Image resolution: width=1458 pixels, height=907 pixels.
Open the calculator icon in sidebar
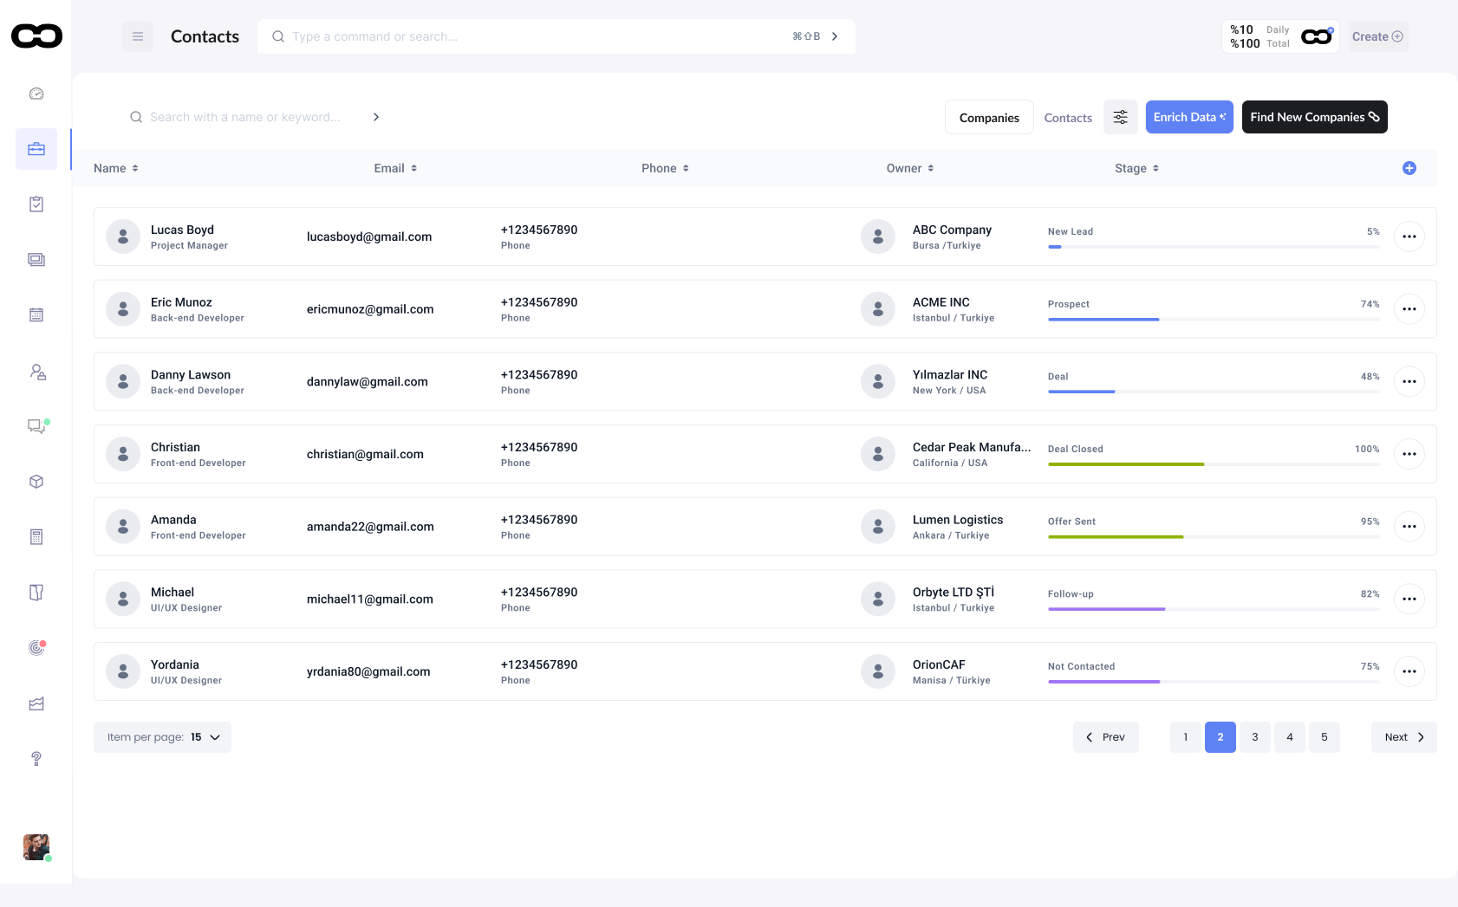click(36, 537)
